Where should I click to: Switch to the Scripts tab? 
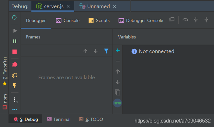(x=99, y=21)
